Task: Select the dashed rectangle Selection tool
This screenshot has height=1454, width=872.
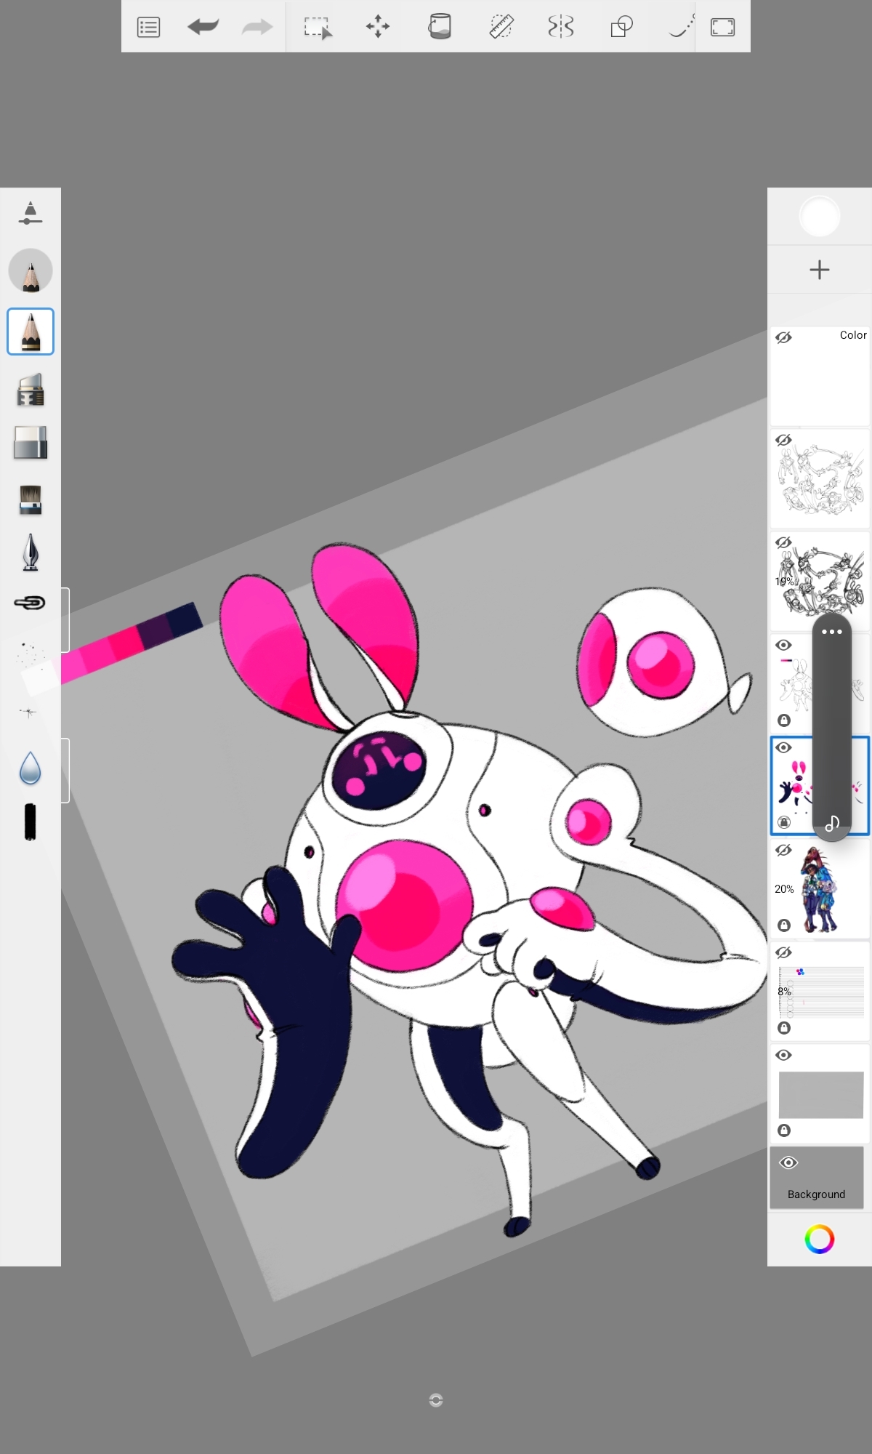Action: (x=318, y=28)
